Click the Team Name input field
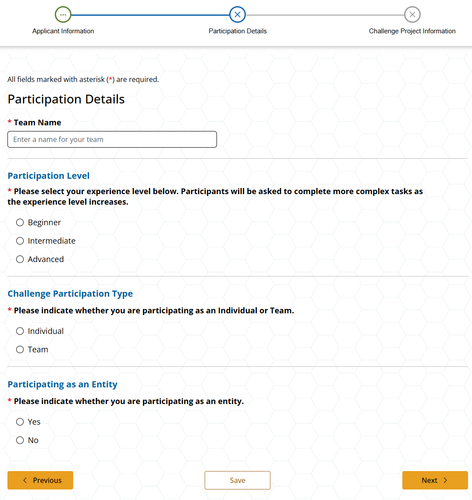Image resolution: width=472 pixels, height=500 pixels. point(112,139)
